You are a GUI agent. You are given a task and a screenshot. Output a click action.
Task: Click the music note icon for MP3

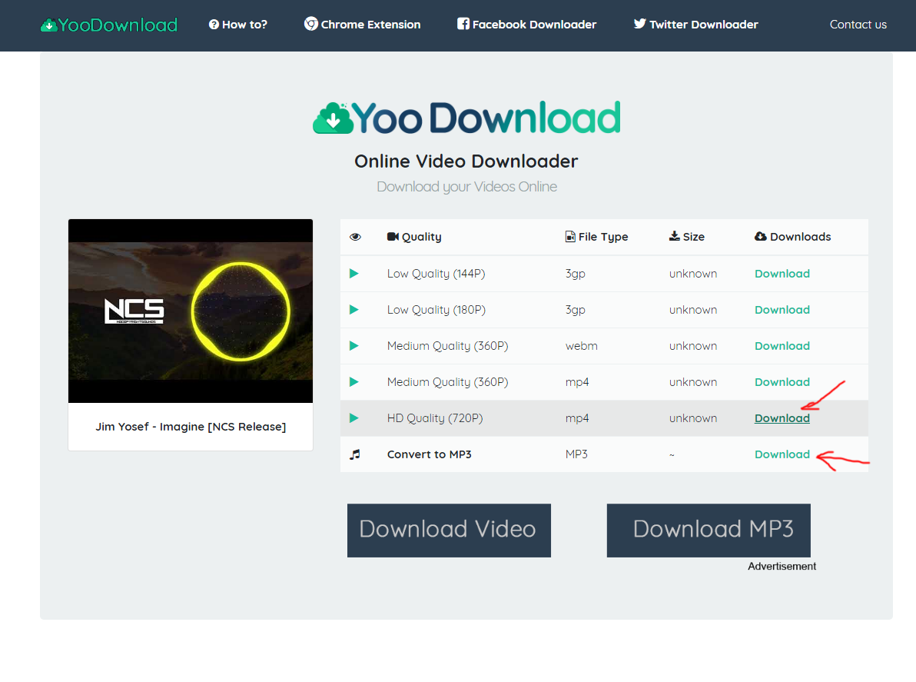(x=354, y=454)
